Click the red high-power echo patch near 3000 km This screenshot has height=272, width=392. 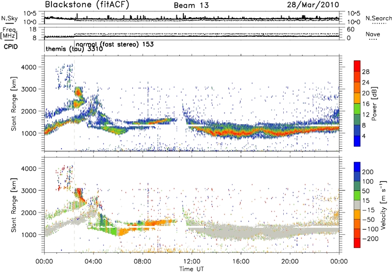click(x=78, y=92)
